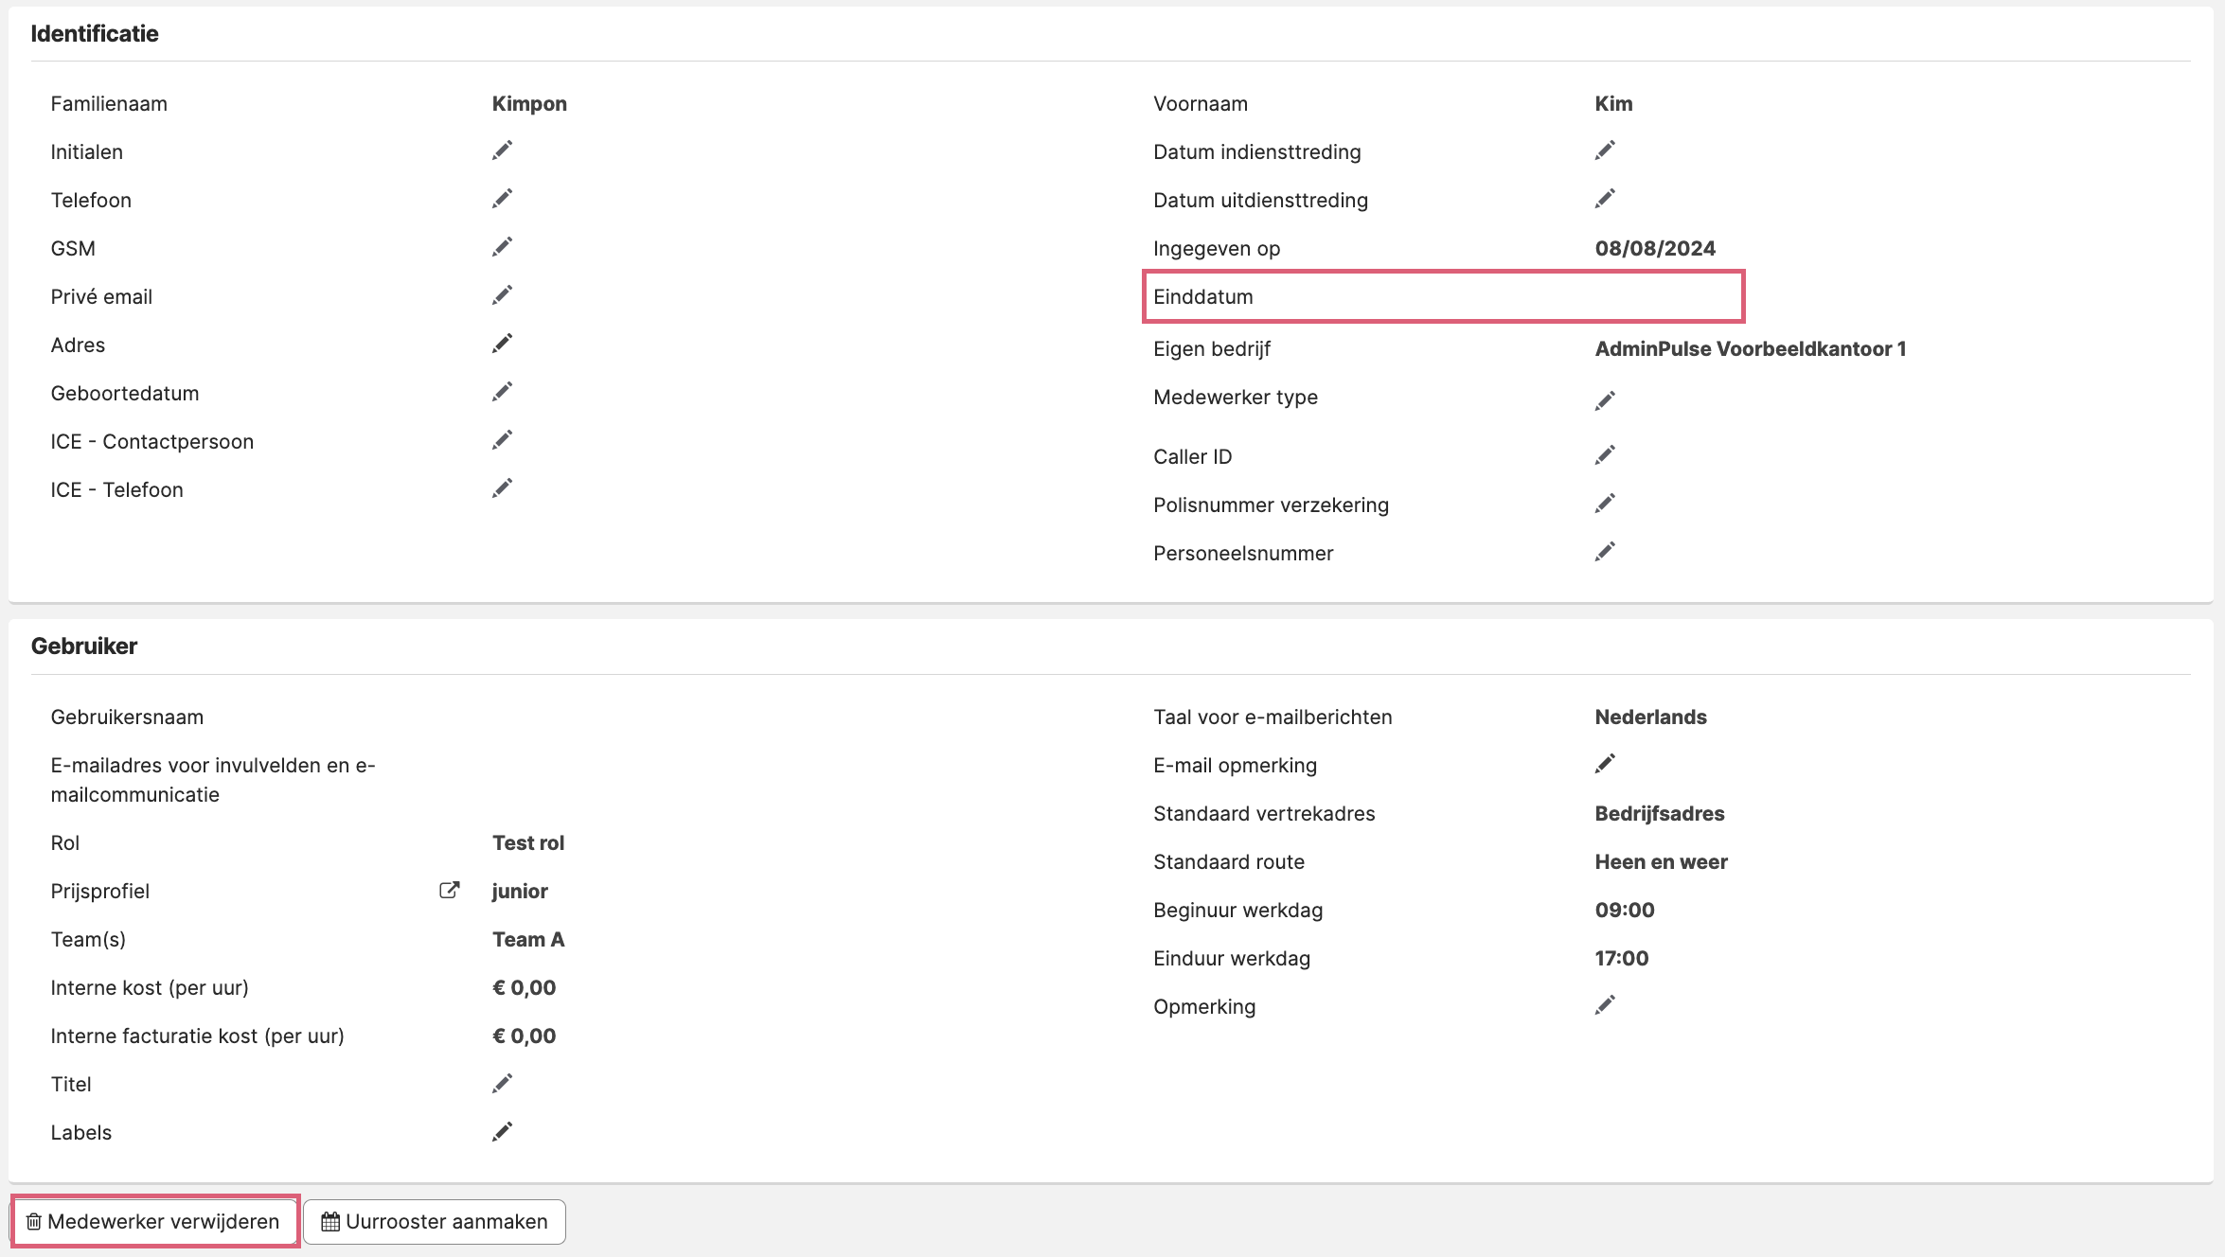Click Labels edit pencil icon

pyautogui.click(x=502, y=1131)
